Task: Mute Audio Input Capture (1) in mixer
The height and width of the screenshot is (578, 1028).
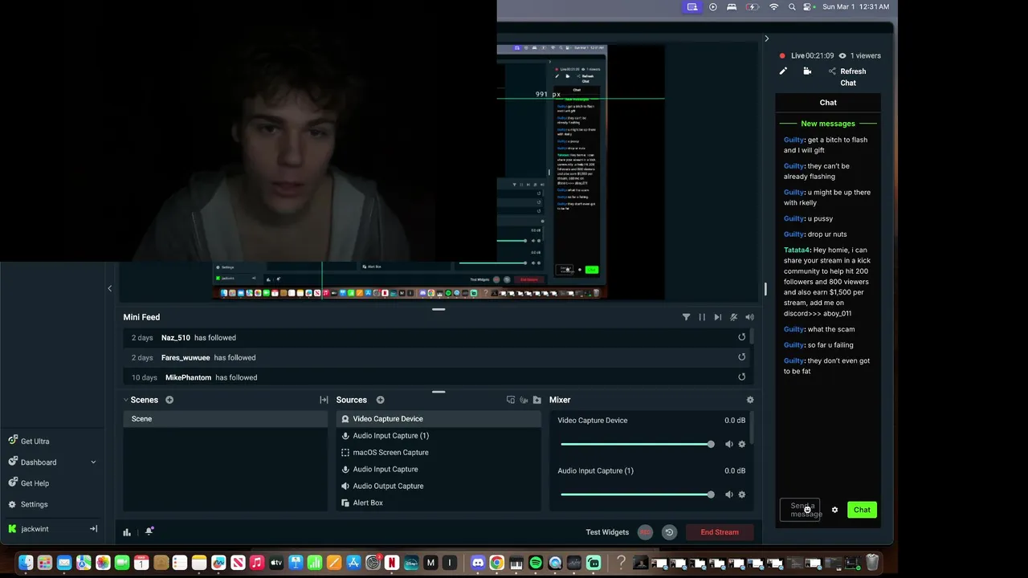Action: click(x=729, y=495)
